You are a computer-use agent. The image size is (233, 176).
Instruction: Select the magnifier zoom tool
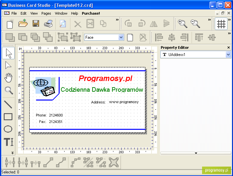click(9, 90)
